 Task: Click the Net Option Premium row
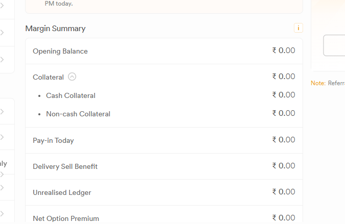164,215
